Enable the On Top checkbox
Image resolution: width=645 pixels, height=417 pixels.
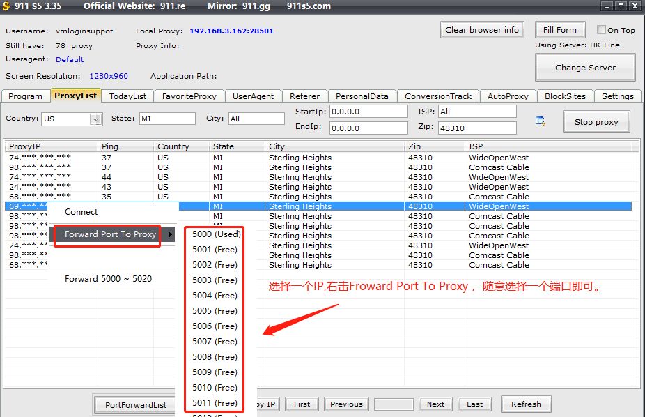click(601, 30)
